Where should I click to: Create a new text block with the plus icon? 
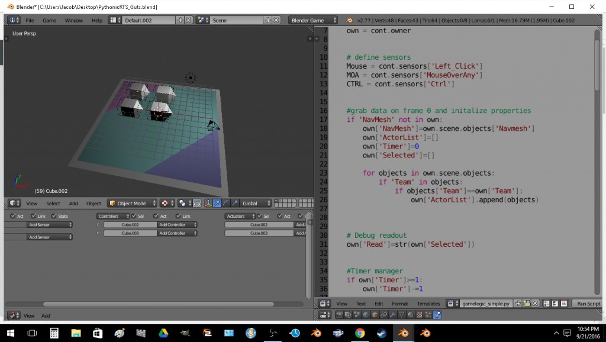click(x=517, y=303)
